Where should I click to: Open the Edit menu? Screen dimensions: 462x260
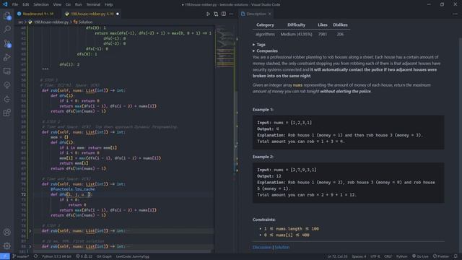[26, 4]
